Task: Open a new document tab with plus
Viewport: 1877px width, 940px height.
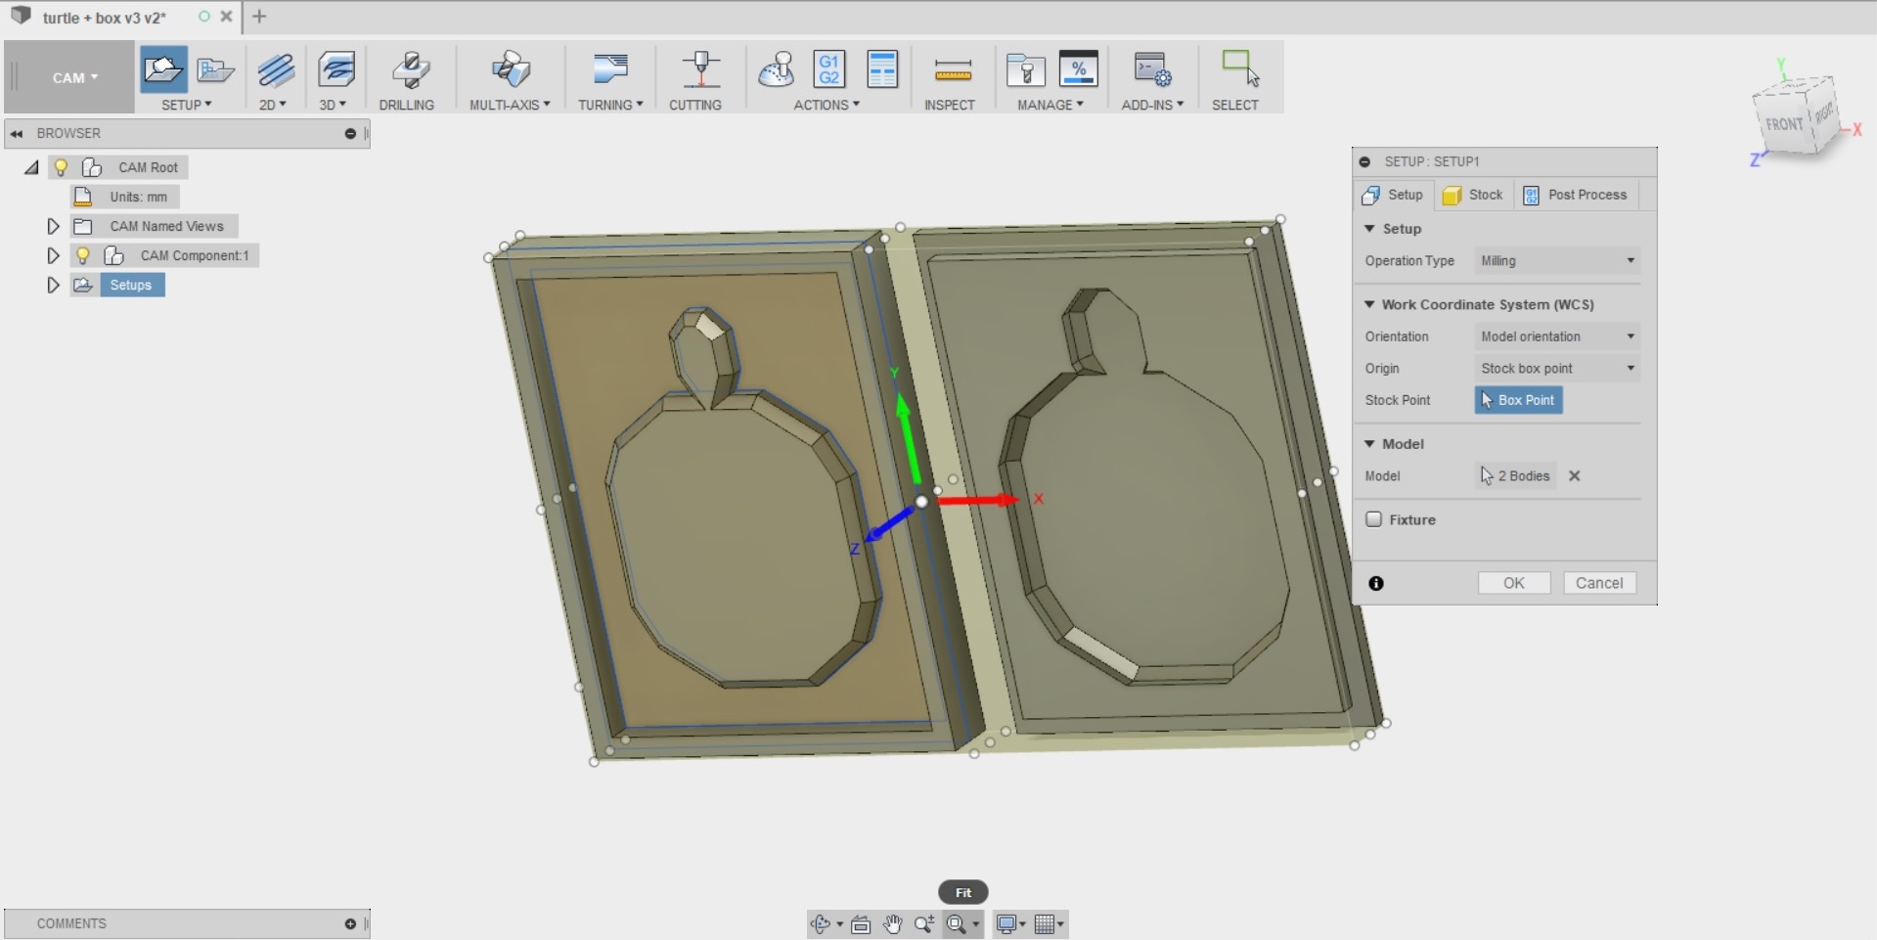Action: [x=259, y=17]
